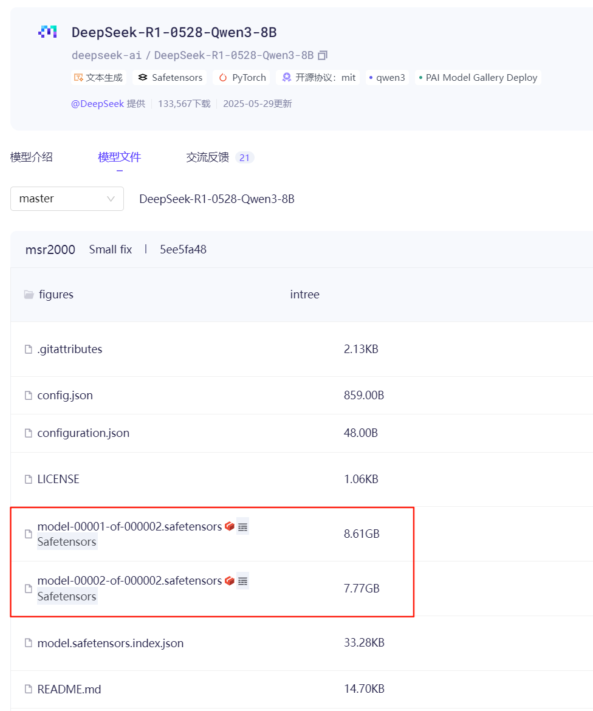Click the file icon next to LICENSE
The image size is (593, 711).
28,479
